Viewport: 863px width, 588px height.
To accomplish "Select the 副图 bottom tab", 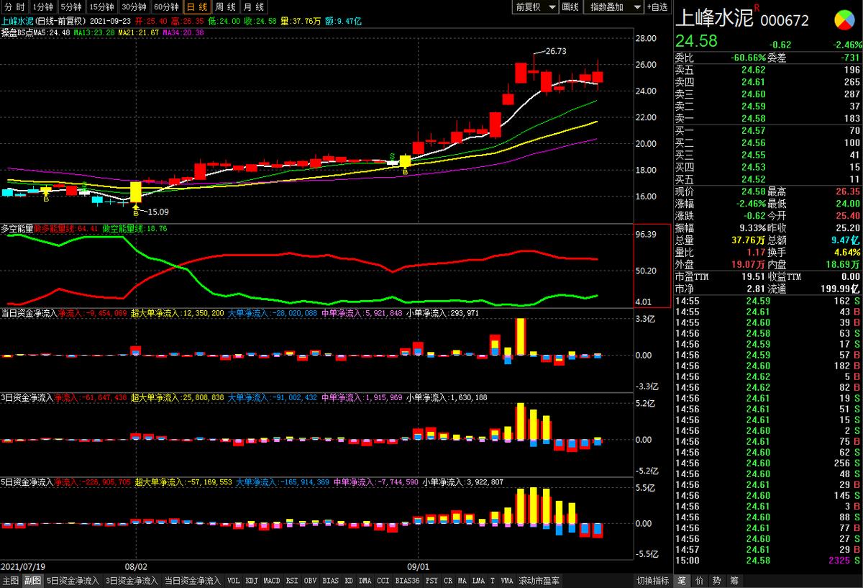I will point(32,581).
